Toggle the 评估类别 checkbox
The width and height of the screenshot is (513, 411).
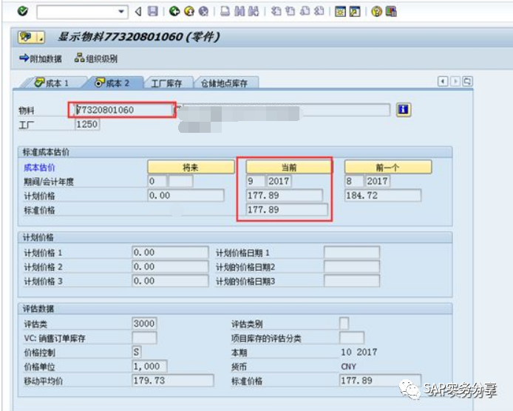pyautogui.click(x=344, y=323)
